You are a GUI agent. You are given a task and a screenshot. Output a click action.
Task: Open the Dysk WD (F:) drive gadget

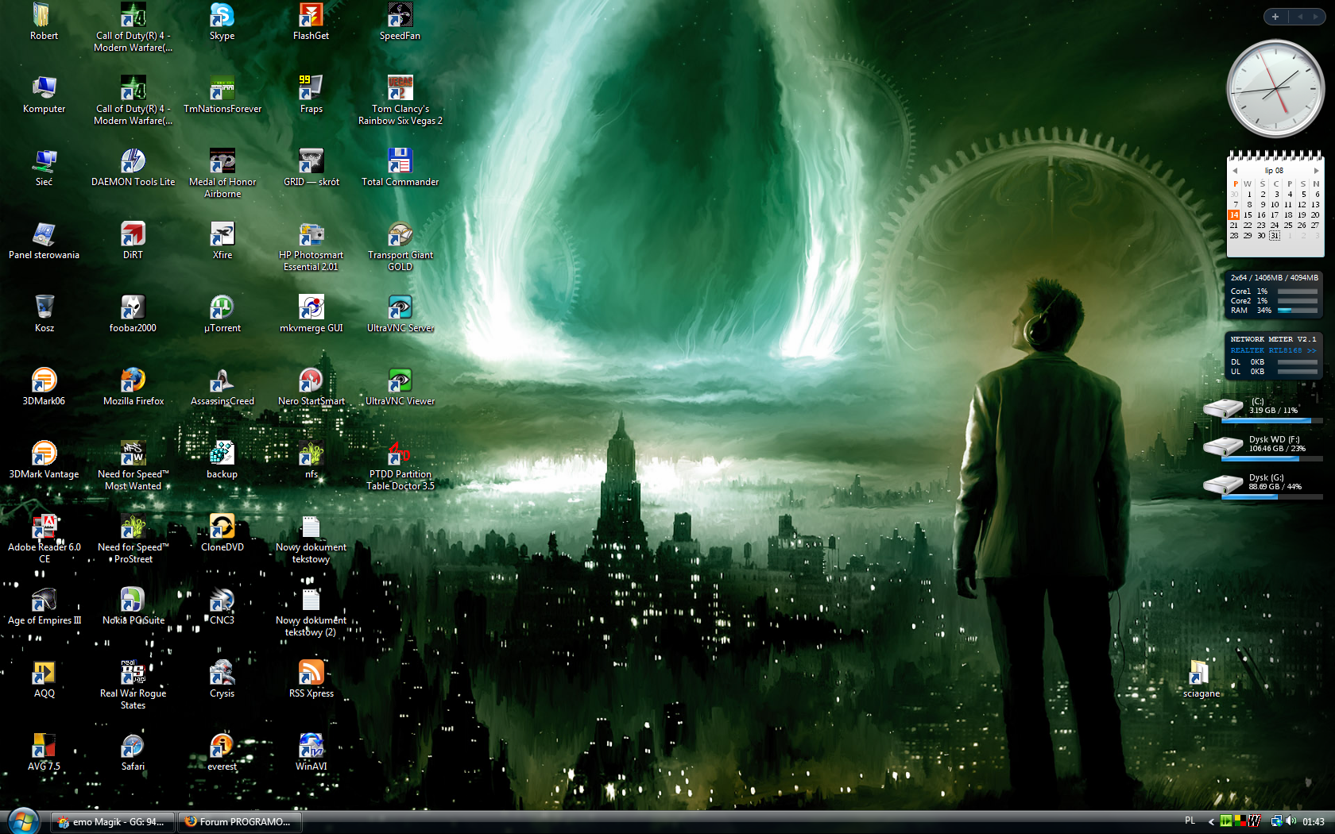[x=1262, y=447]
